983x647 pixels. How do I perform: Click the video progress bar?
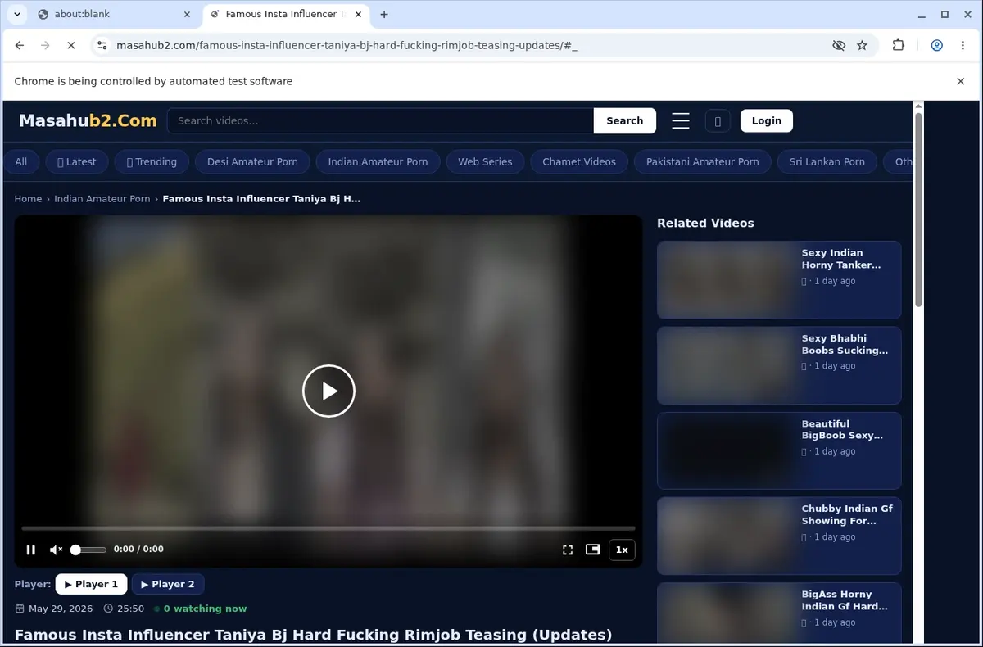tap(328, 528)
